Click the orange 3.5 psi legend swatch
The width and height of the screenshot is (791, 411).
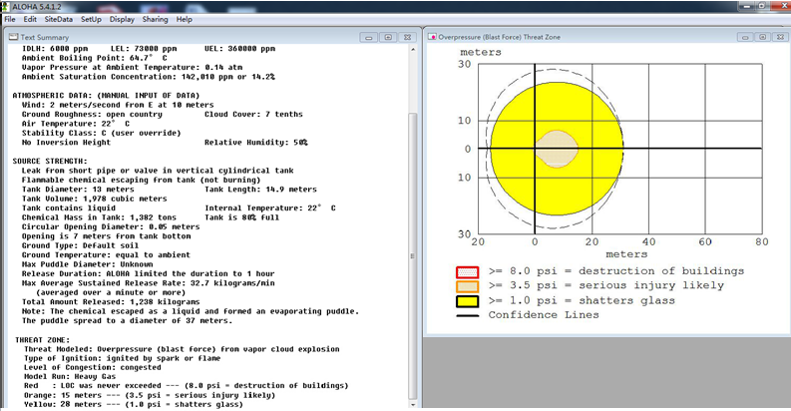tap(467, 287)
